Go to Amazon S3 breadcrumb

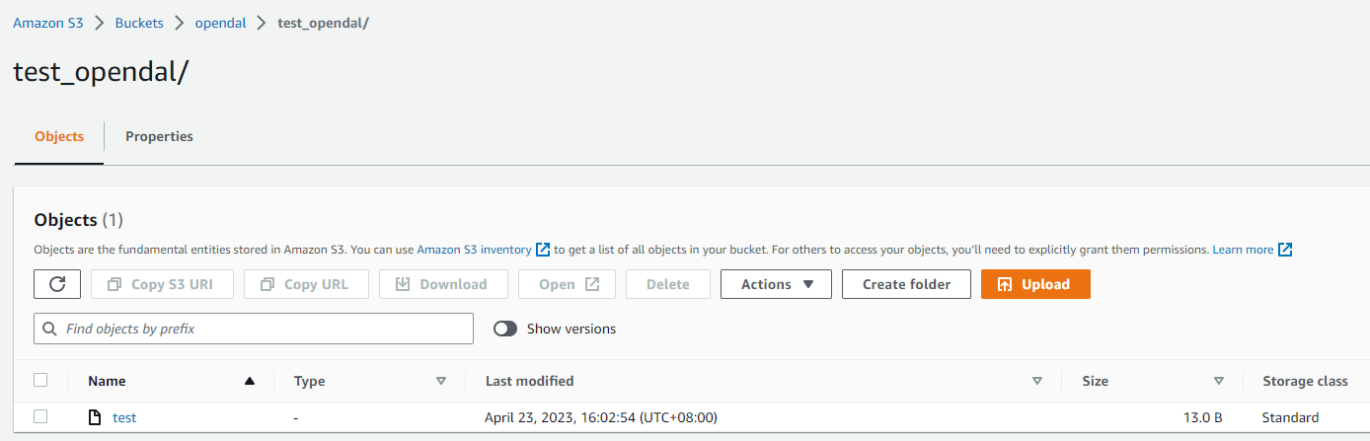[48, 23]
